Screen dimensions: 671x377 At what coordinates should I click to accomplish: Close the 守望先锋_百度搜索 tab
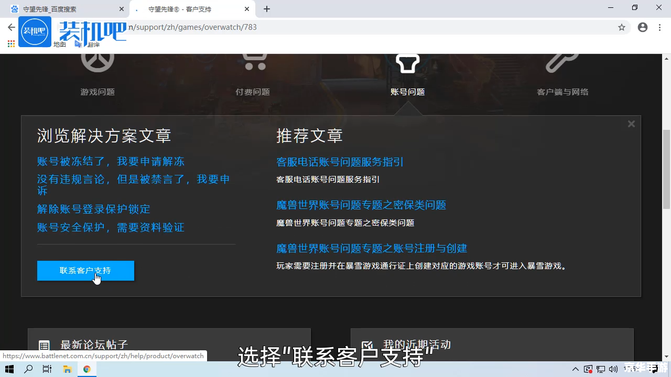coord(122,9)
